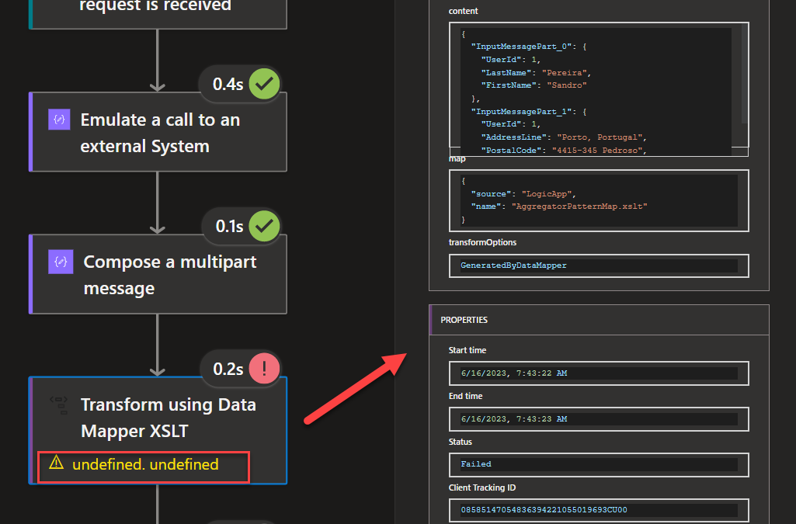Screen dimensions: 796x524
Task: Open the Emulate a call to an external System action
Action: coord(158,132)
